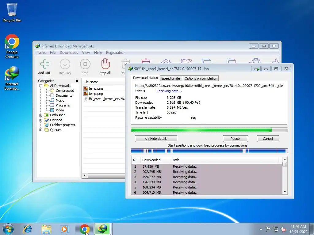Screen dimensions: 314x235
Task: Select the fbl_core1_kernel_ee file row
Action: [x=104, y=99]
